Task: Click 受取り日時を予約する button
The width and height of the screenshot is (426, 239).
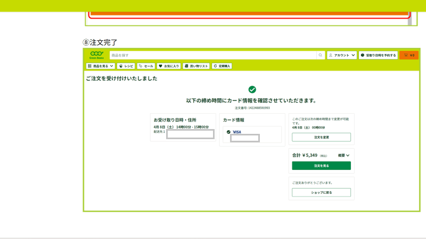Action: click(378, 55)
